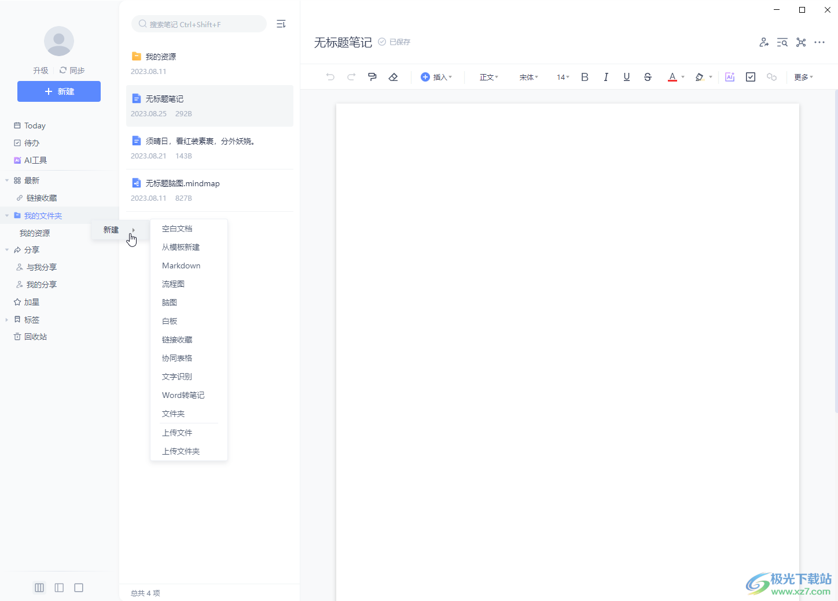
Task: Collapse the 我的文件夹 tree arrow
Action: 7,216
